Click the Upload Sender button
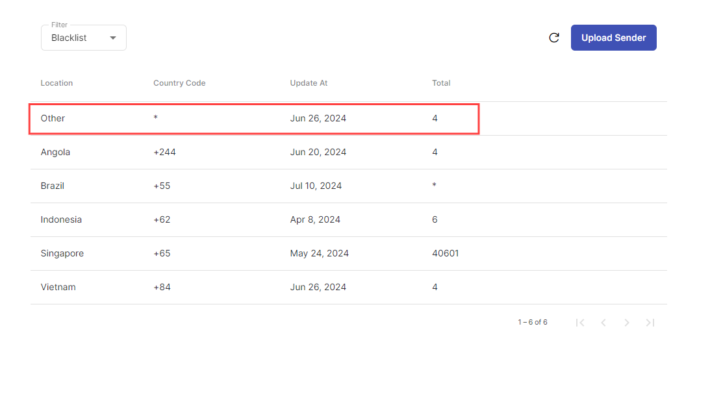 [614, 38]
